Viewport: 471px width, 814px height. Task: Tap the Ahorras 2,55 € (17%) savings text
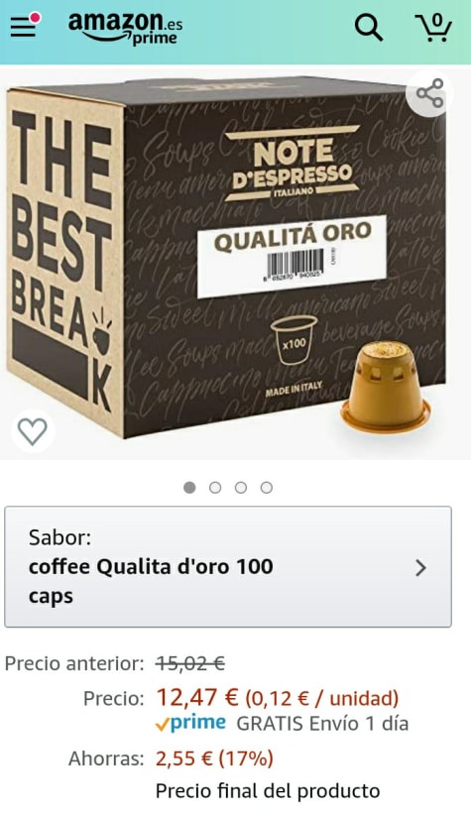(171, 758)
